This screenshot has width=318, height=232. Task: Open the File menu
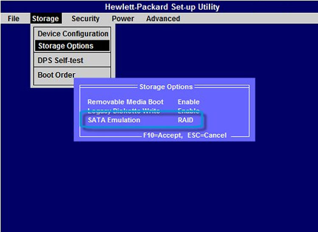(x=14, y=19)
